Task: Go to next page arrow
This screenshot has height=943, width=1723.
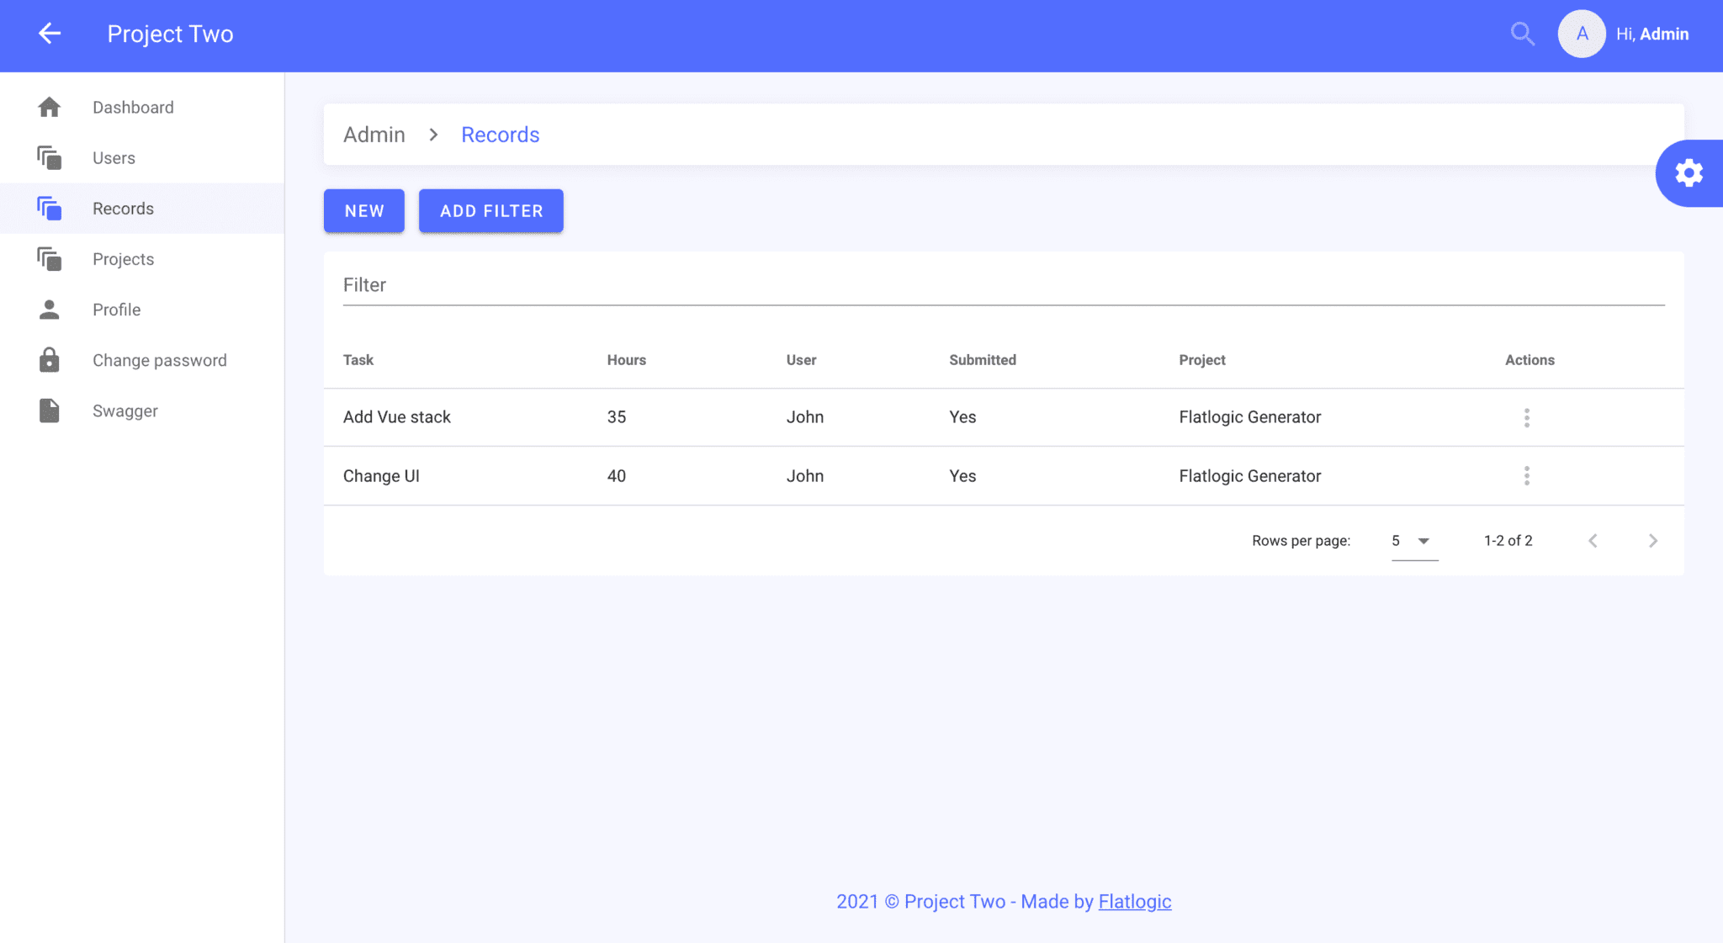Action: pyautogui.click(x=1652, y=541)
